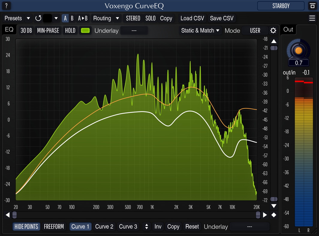Click the orange output gain knob

click(298, 50)
